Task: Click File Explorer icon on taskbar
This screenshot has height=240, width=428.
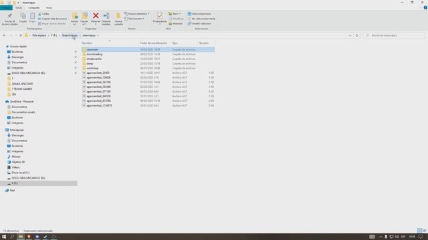Action: (x=21, y=237)
